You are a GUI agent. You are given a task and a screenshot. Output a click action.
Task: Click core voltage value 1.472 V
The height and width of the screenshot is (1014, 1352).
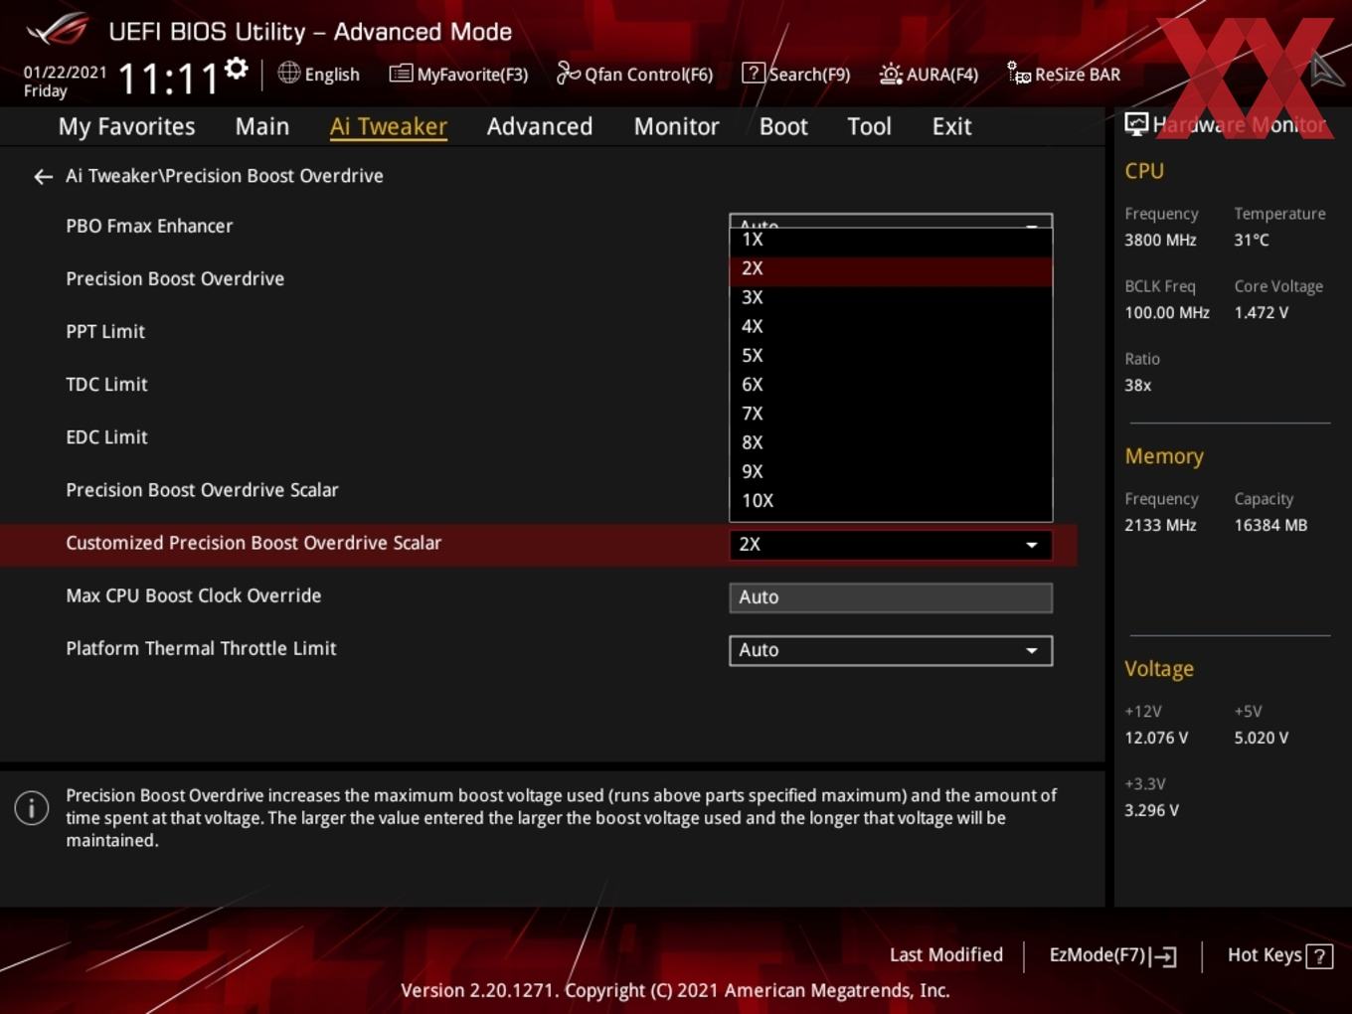tap(1261, 313)
